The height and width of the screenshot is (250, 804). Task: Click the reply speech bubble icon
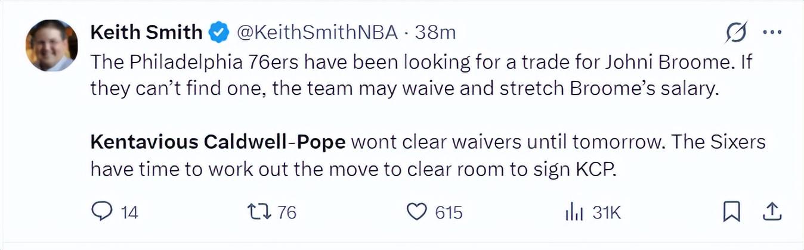tap(101, 212)
